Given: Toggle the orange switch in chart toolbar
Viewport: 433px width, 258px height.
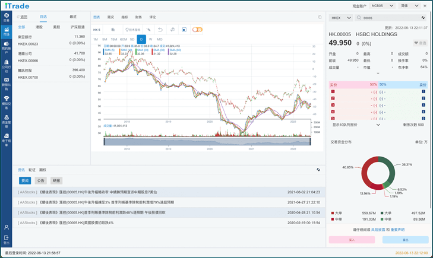Looking at the screenshot, I should point(197,30).
